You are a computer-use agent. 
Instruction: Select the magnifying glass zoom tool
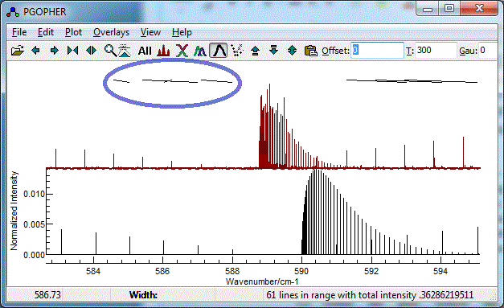tap(110, 51)
